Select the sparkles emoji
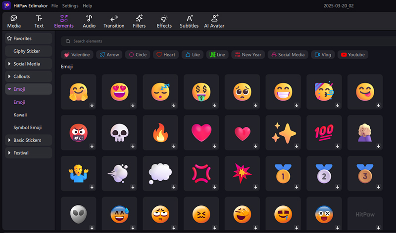Image resolution: width=396 pixels, height=233 pixels. (x=283, y=132)
